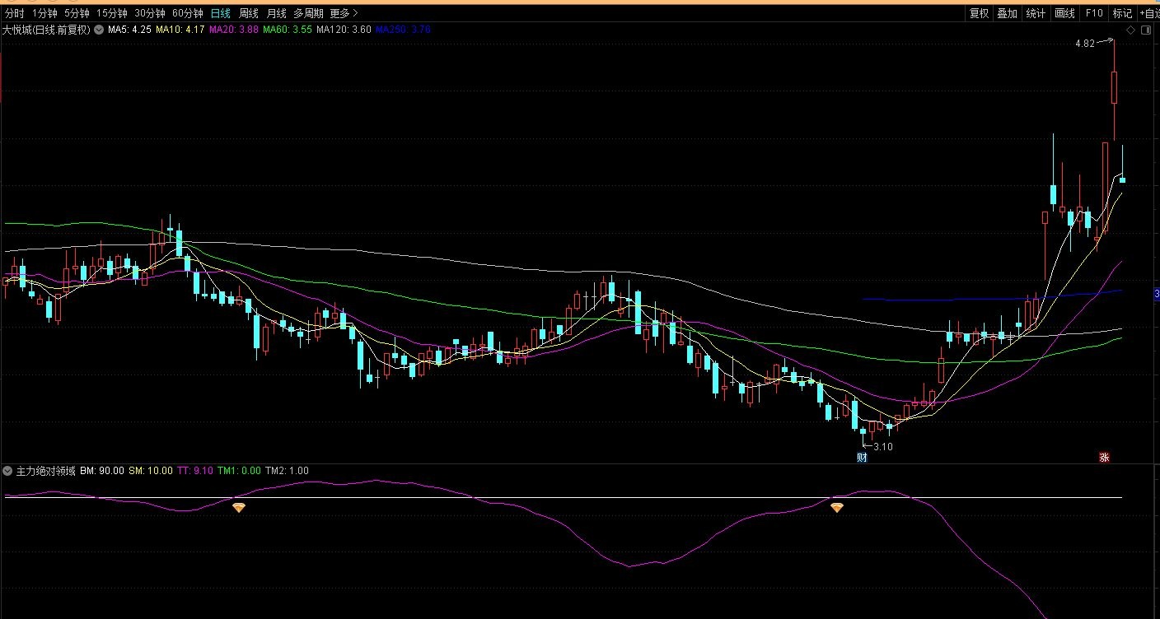Select the 60分钟 period tab
Image resolution: width=1160 pixels, height=619 pixels.
click(187, 13)
